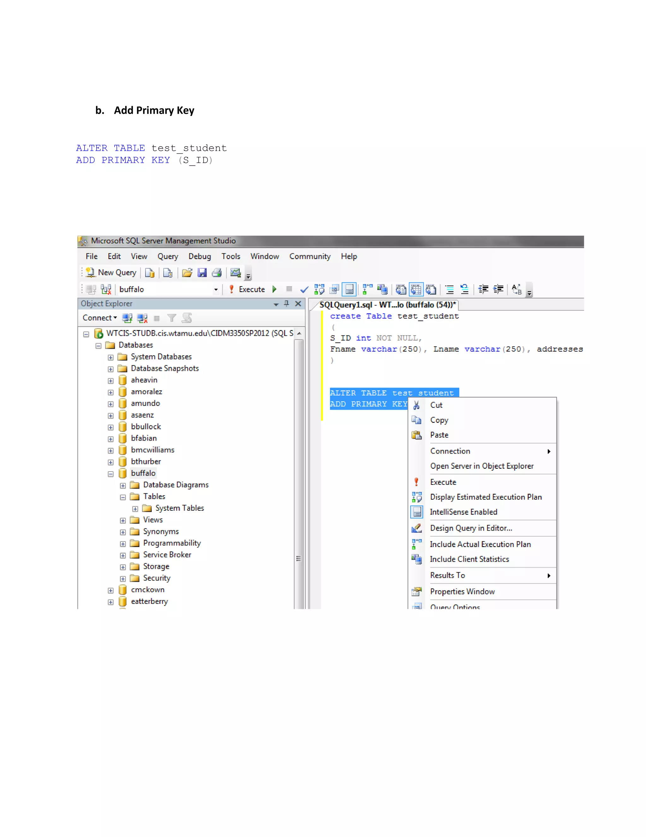Toggle toolbar IntelliSense Enabled icon

349,289
